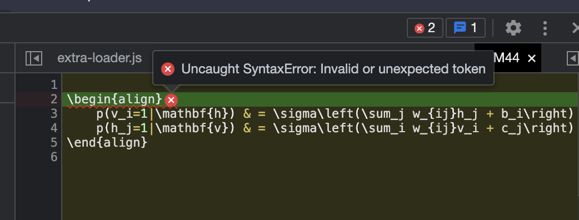Close the VM44 tab
Screen dimensions: 579x220
point(532,58)
